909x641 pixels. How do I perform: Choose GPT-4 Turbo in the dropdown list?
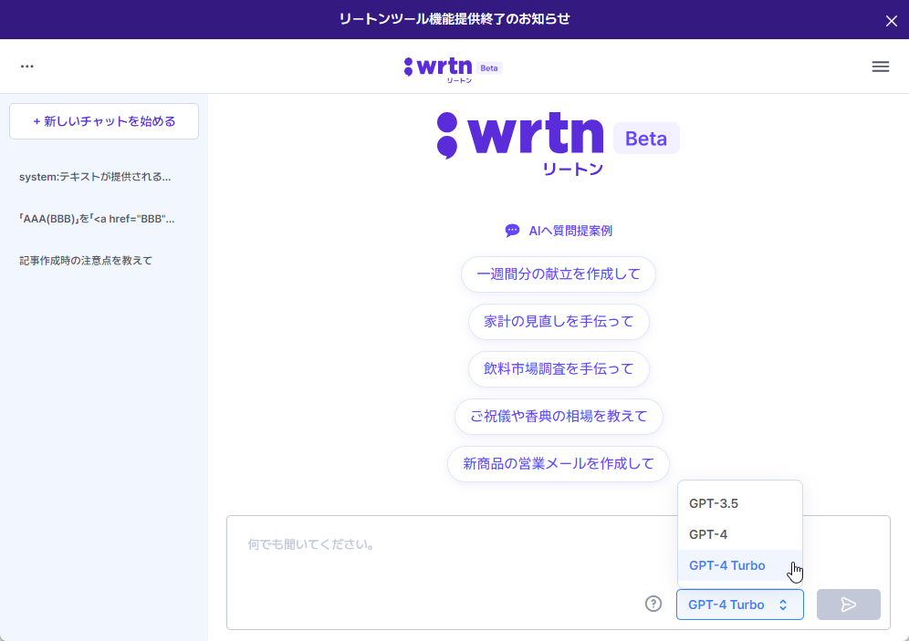(x=740, y=565)
